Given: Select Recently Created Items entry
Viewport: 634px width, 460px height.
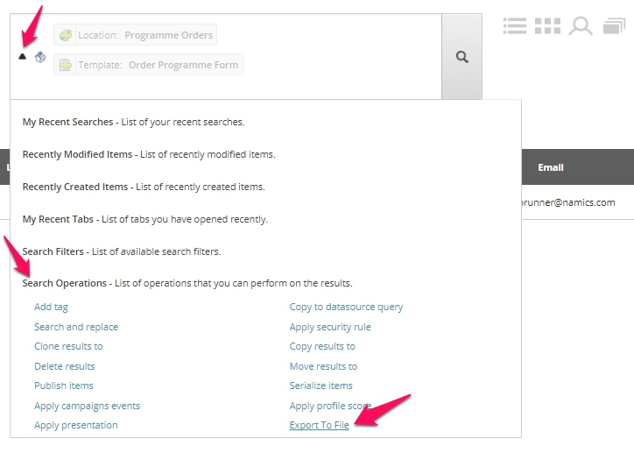Looking at the screenshot, I should click(75, 187).
